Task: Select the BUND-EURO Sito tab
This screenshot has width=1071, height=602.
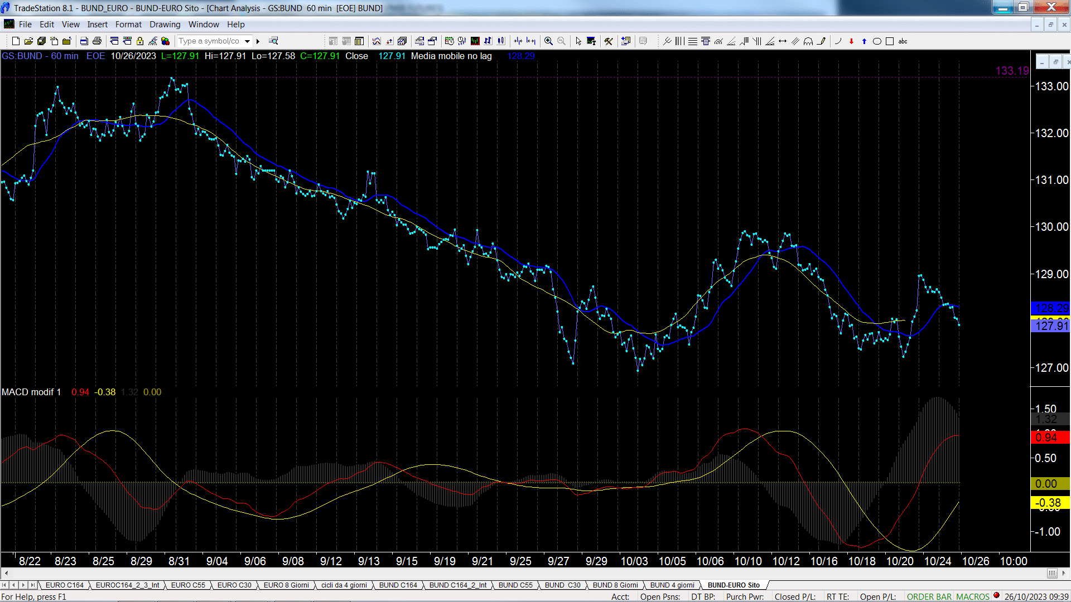Action: [x=734, y=585]
